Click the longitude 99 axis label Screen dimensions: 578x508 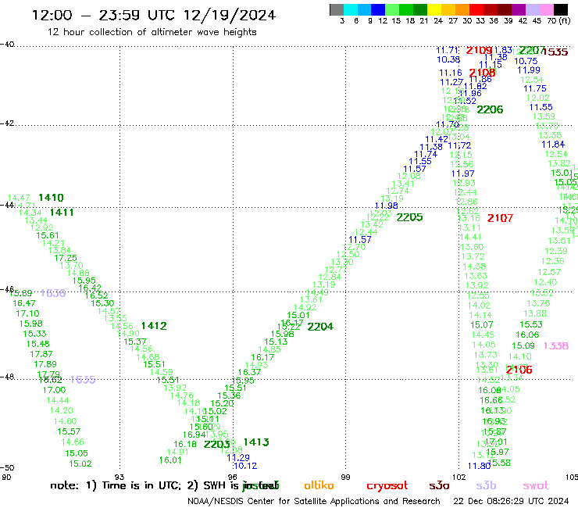(345, 477)
